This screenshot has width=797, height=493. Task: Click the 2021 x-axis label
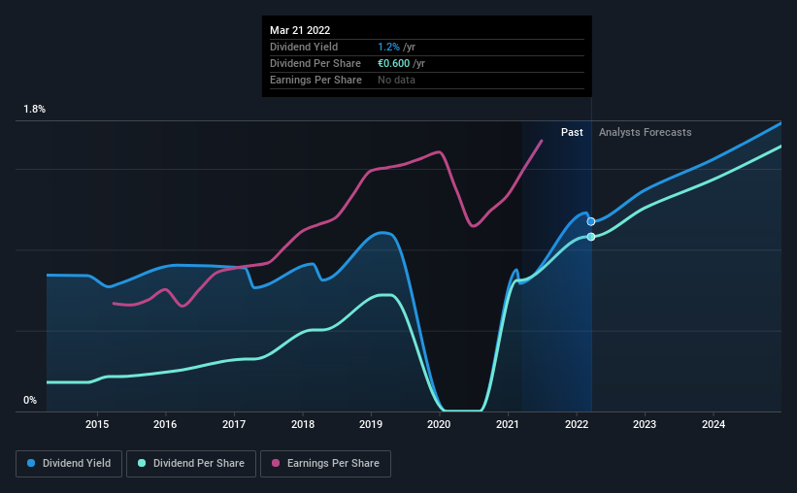(508, 424)
